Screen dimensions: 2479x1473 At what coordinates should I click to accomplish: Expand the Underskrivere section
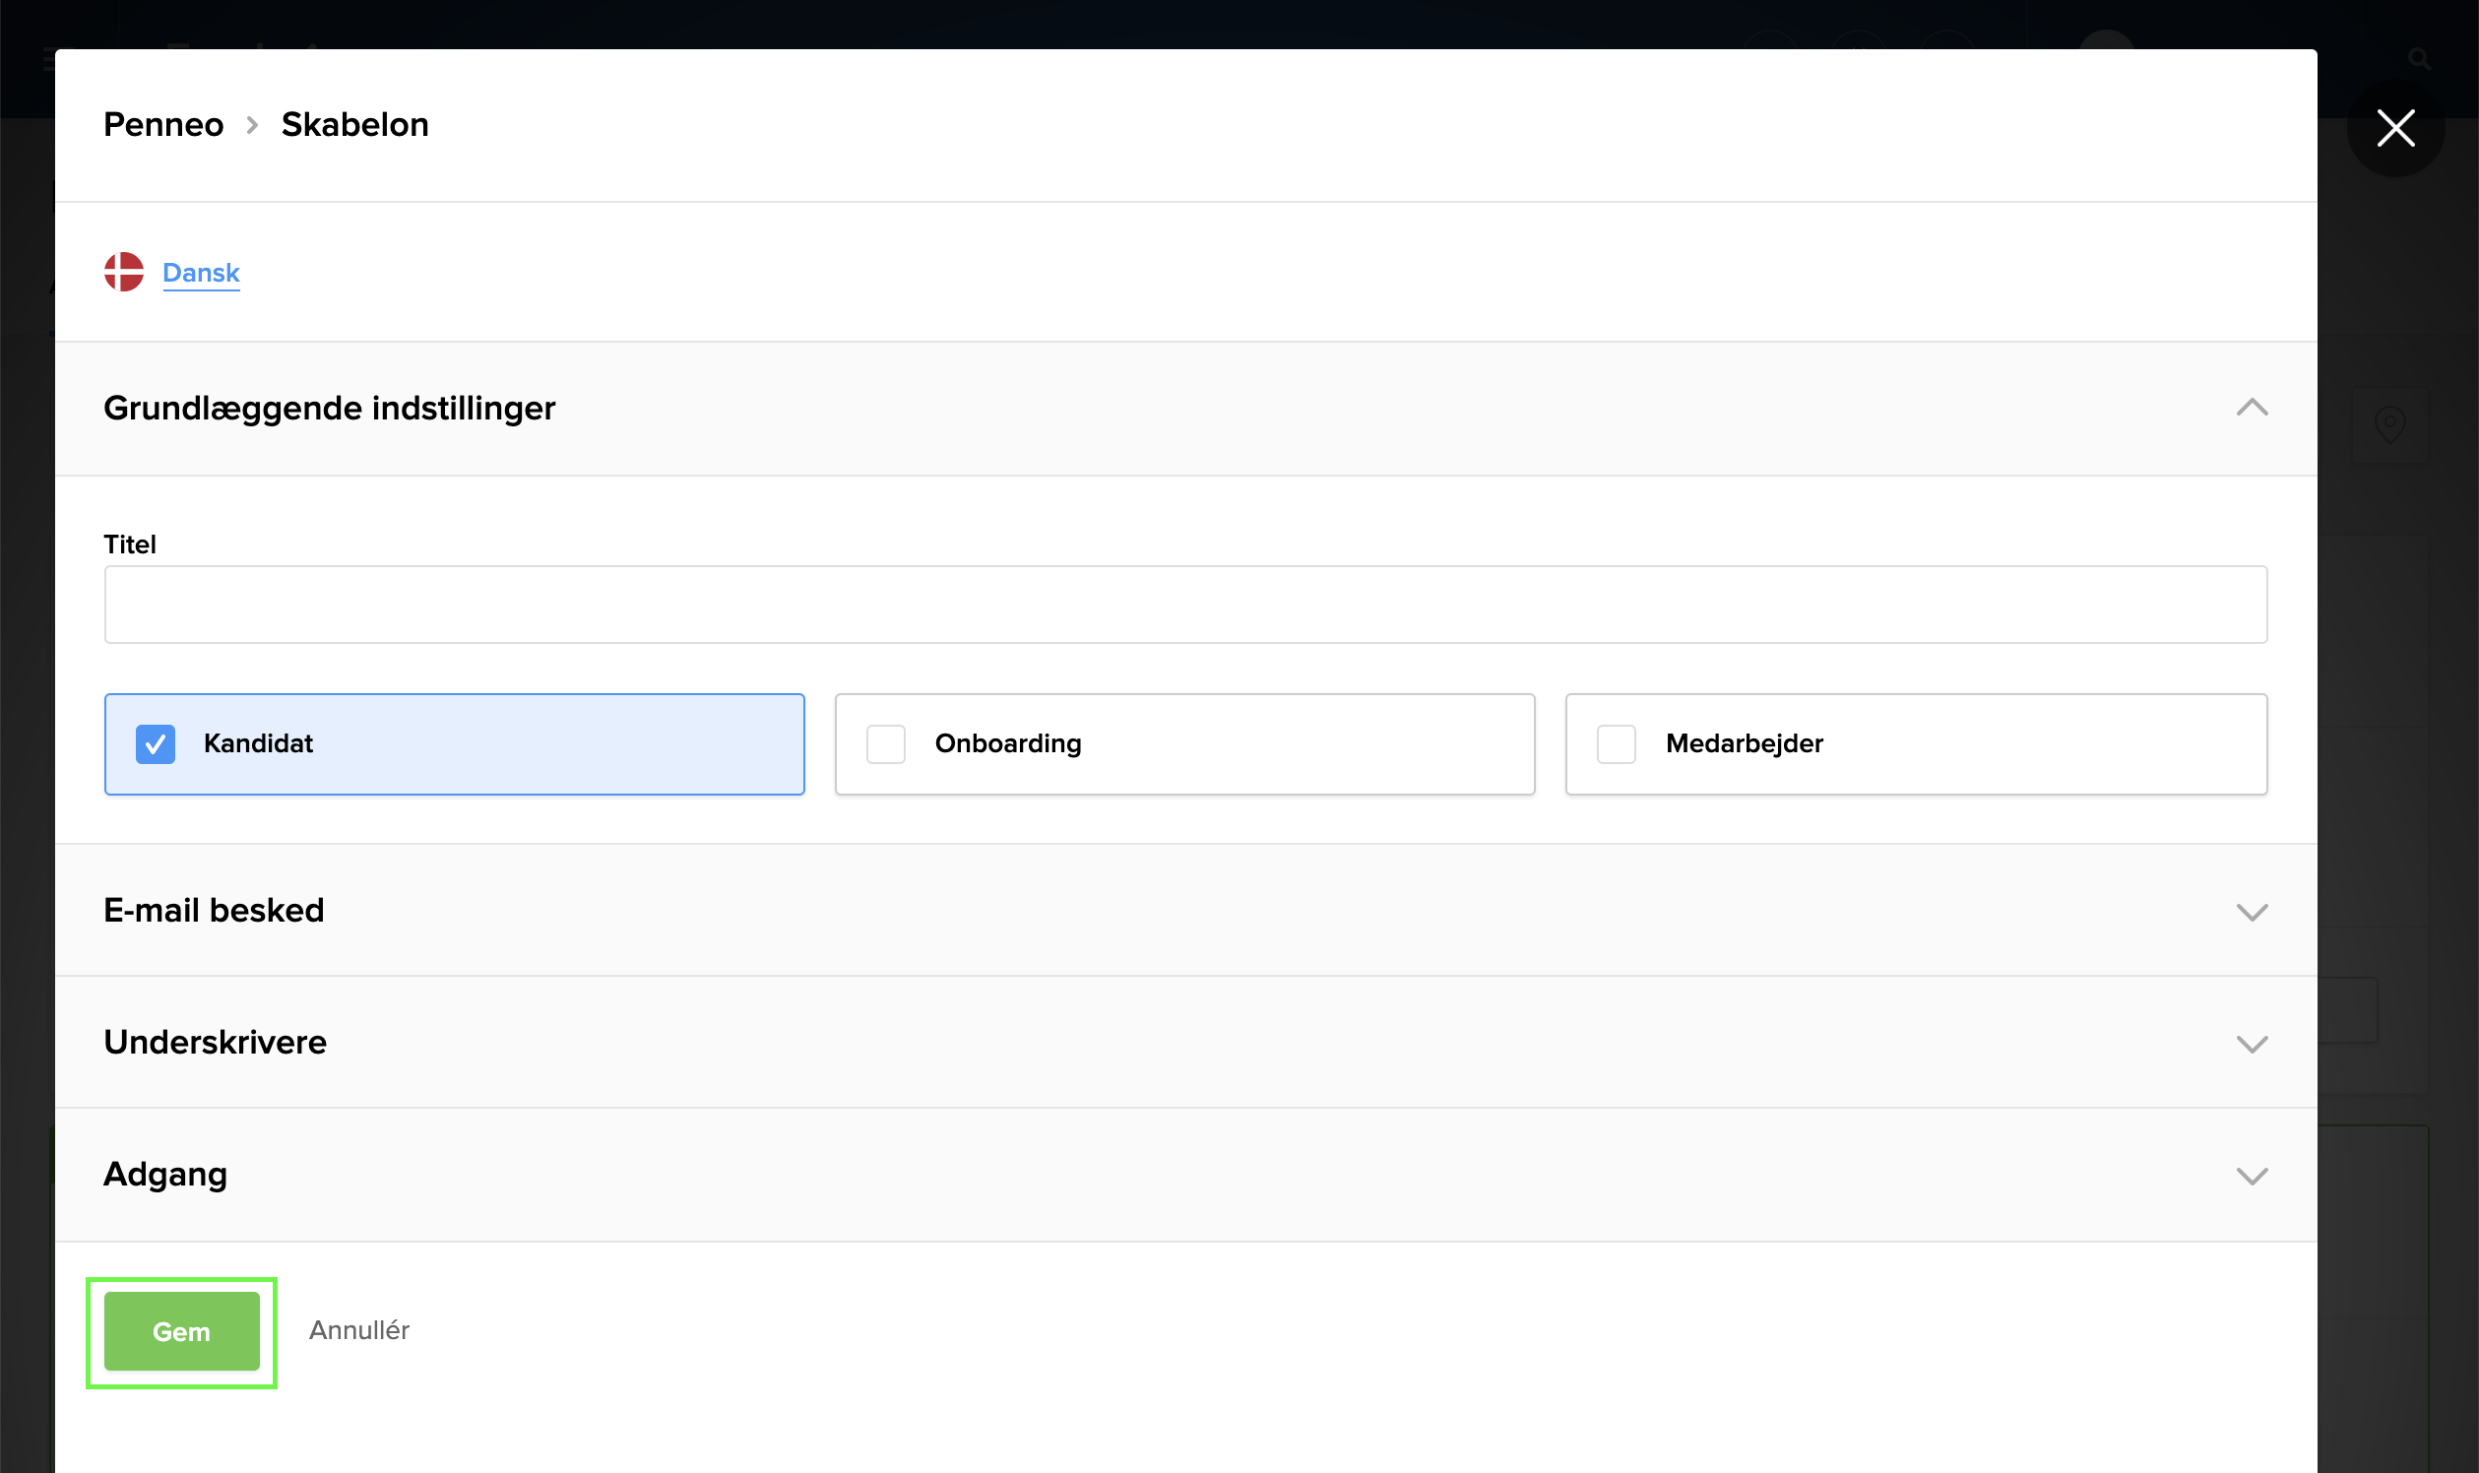(2253, 1045)
